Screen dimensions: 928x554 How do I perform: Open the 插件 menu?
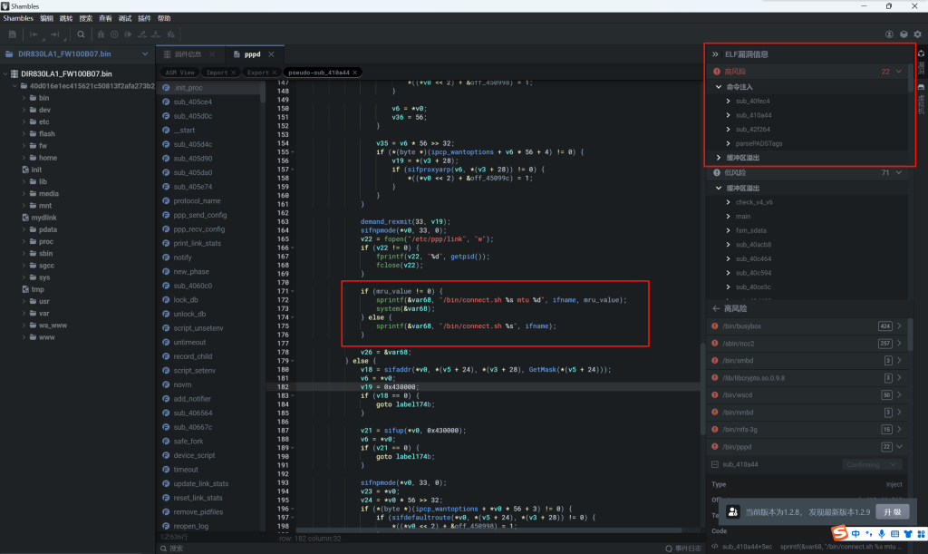(144, 18)
